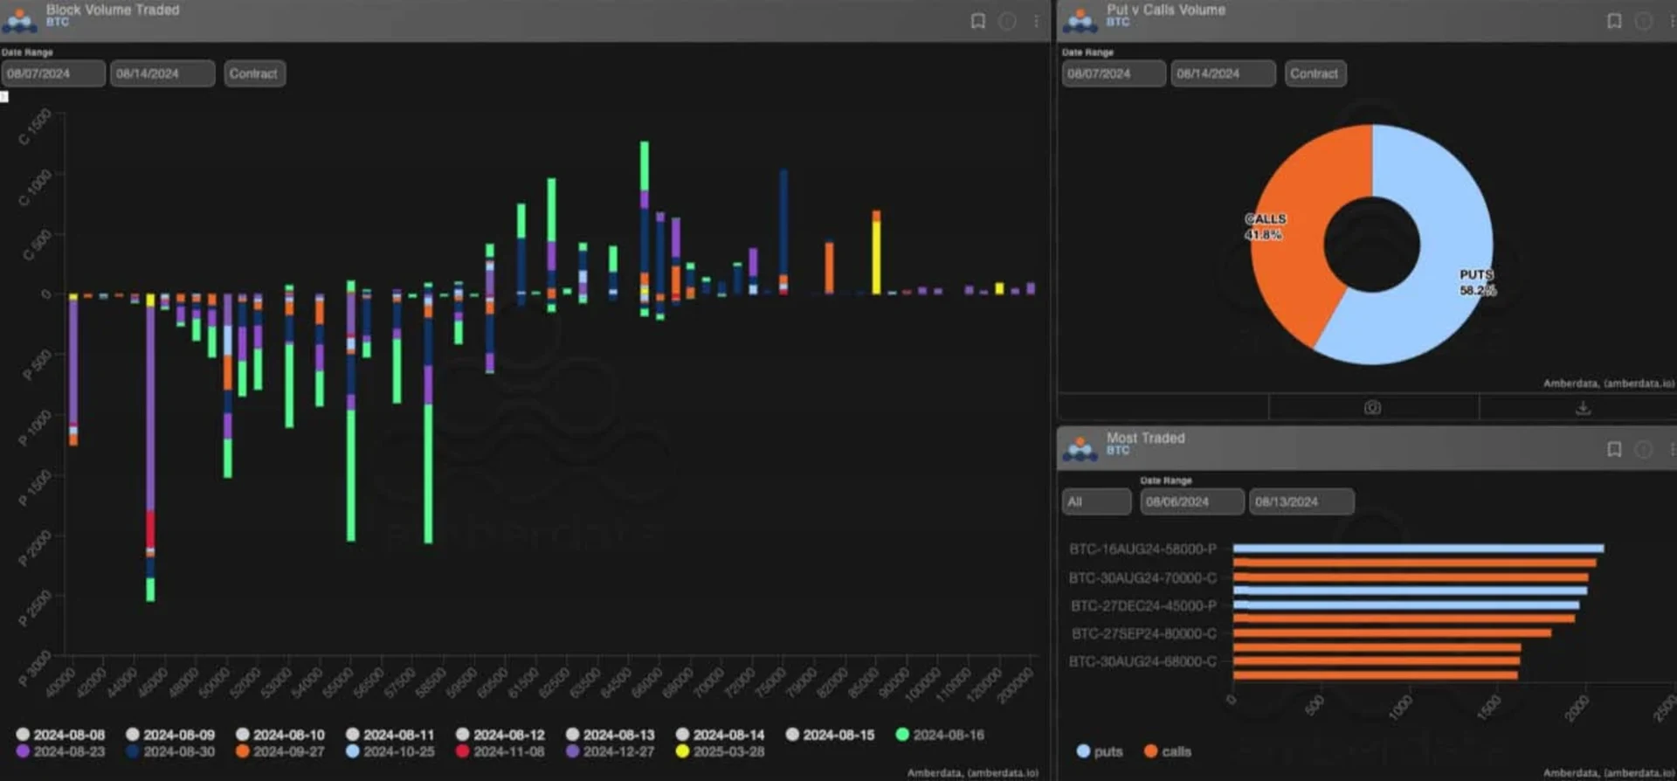This screenshot has width=1677, height=781.
Task: Toggle the 2024-08-15 legend series
Action: tap(831, 735)
